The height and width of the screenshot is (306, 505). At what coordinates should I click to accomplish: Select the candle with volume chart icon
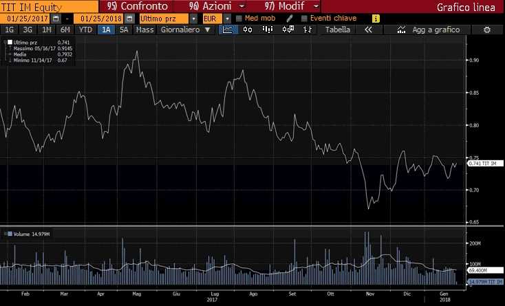[288, 30]
